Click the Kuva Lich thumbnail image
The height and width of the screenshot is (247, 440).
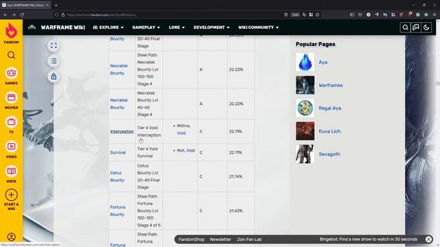[305, 131]
